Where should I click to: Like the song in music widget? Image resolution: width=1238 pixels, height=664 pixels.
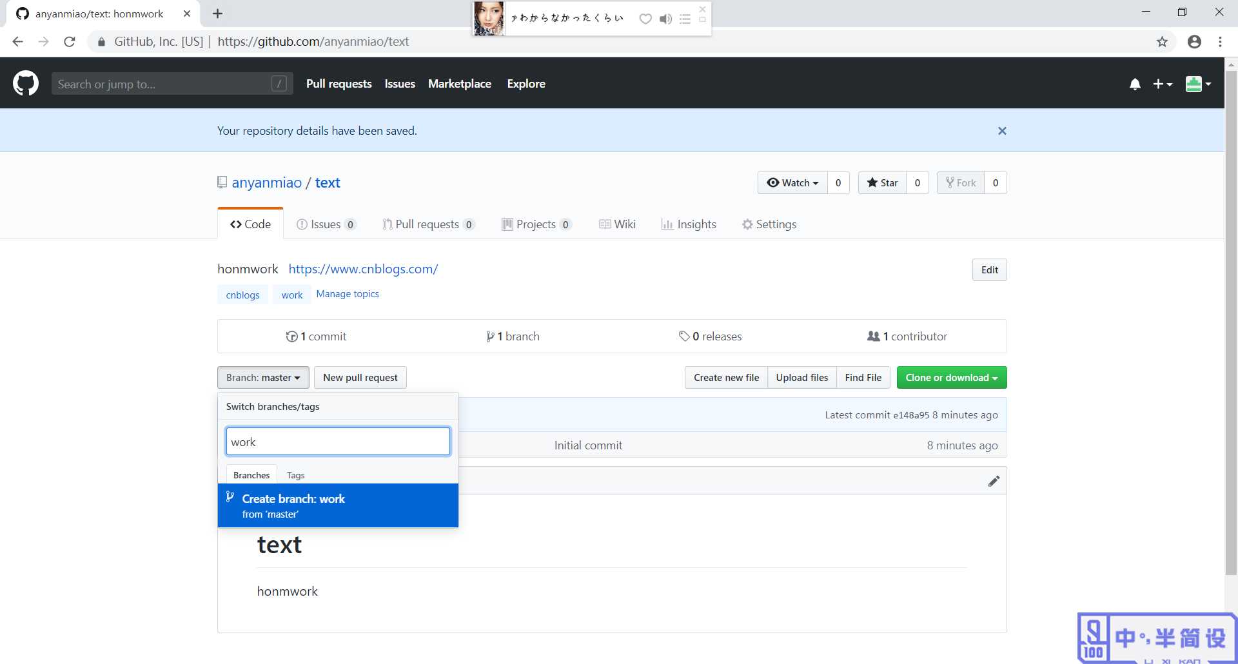(x=645, y=19)
